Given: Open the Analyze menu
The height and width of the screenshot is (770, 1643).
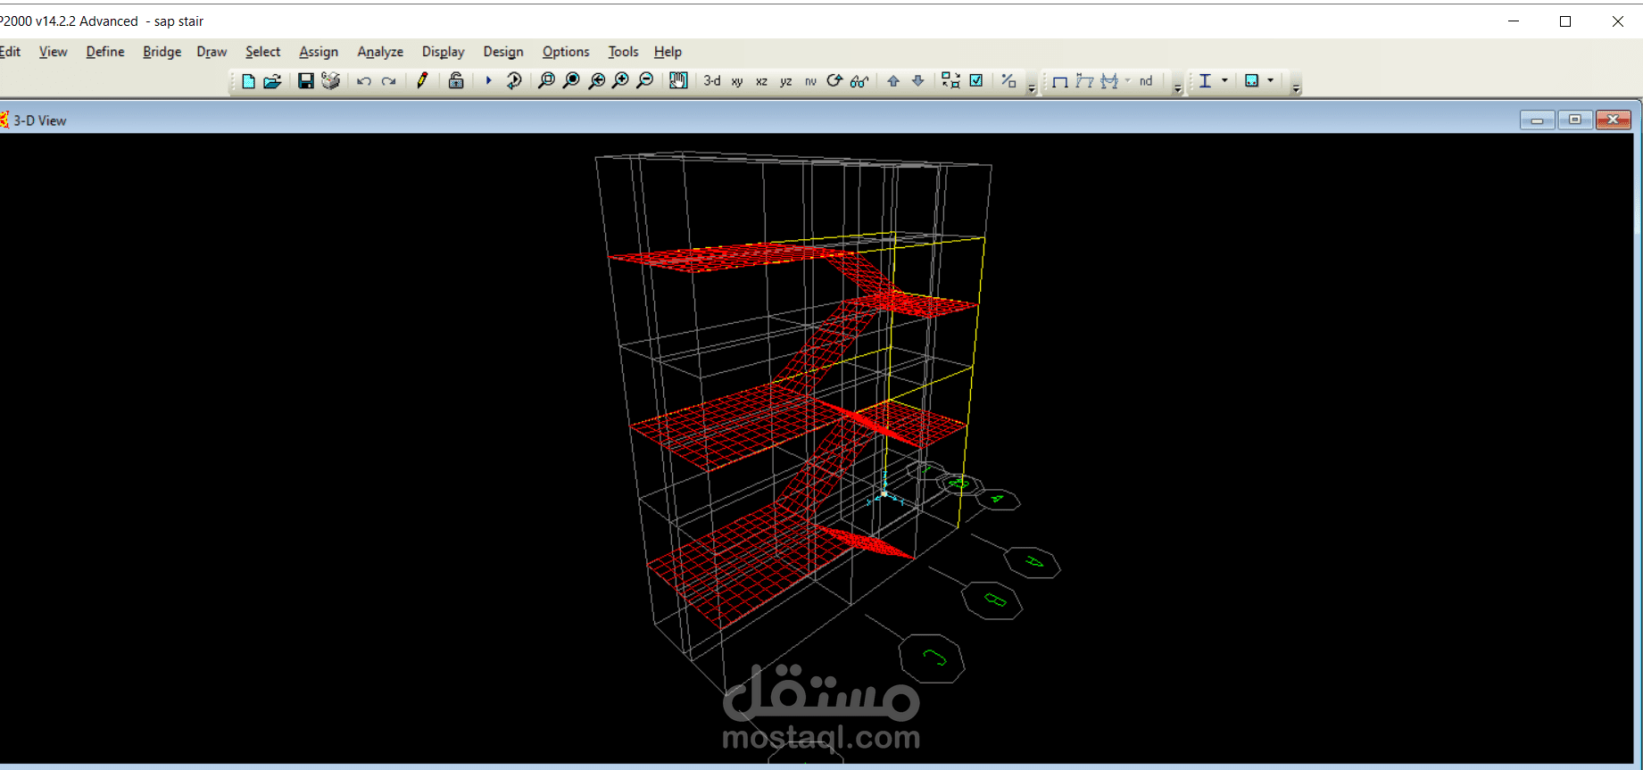Looking at the screenshot, I should tap(380, 52).
